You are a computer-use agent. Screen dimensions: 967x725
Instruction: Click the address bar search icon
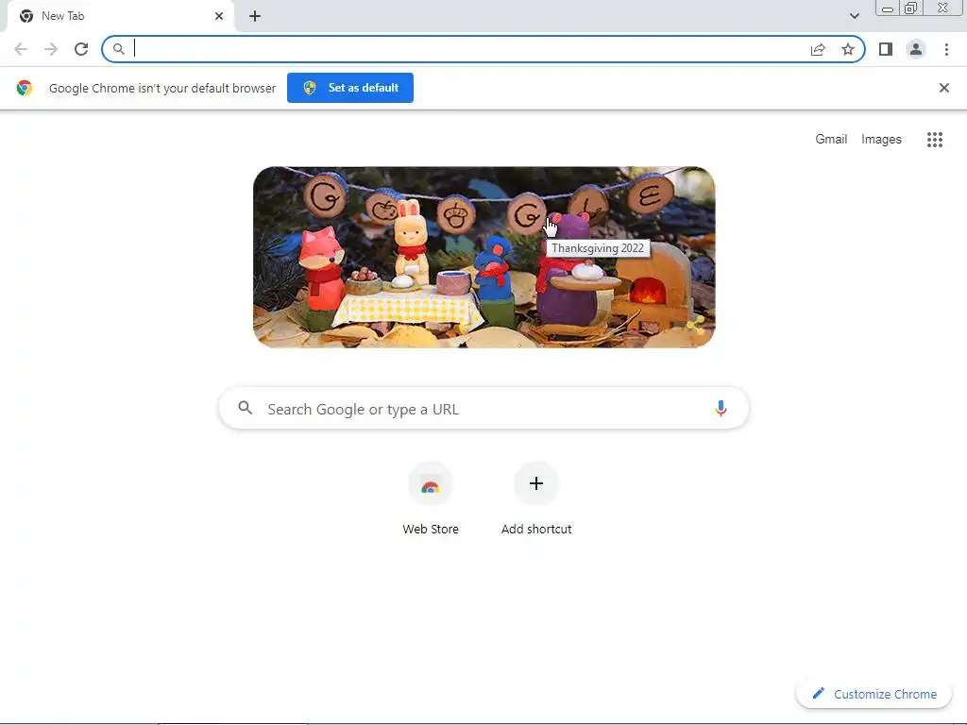[x=119, y=49]
